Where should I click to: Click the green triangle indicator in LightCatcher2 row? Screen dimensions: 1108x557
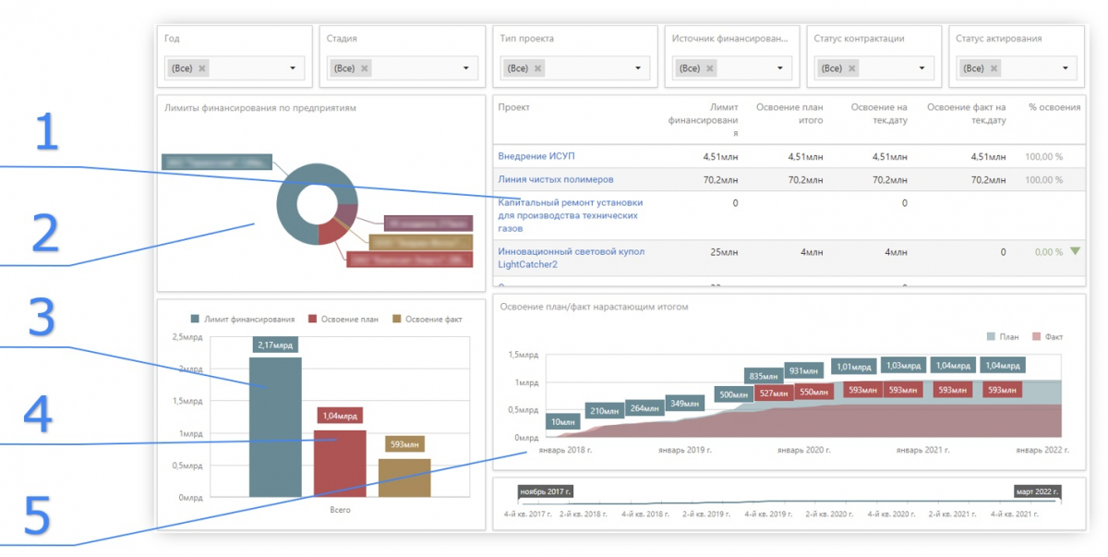[1075, 251]
